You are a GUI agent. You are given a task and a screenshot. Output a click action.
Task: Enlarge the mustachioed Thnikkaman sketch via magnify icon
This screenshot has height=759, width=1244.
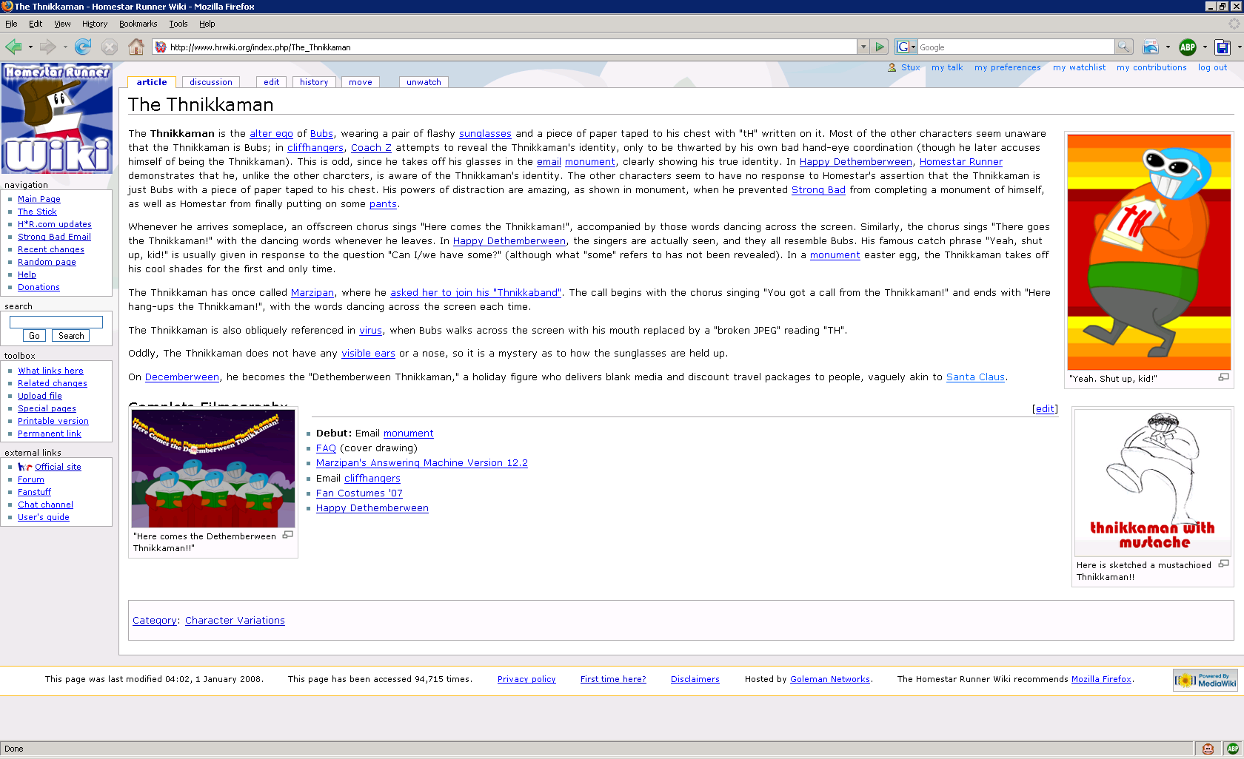click(1224, 564)
